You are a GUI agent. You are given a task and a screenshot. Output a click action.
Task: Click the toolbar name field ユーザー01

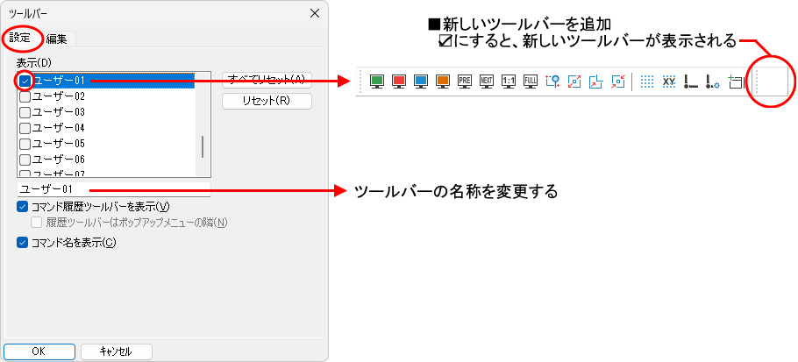pyautogui.click(x=113, y=189)
